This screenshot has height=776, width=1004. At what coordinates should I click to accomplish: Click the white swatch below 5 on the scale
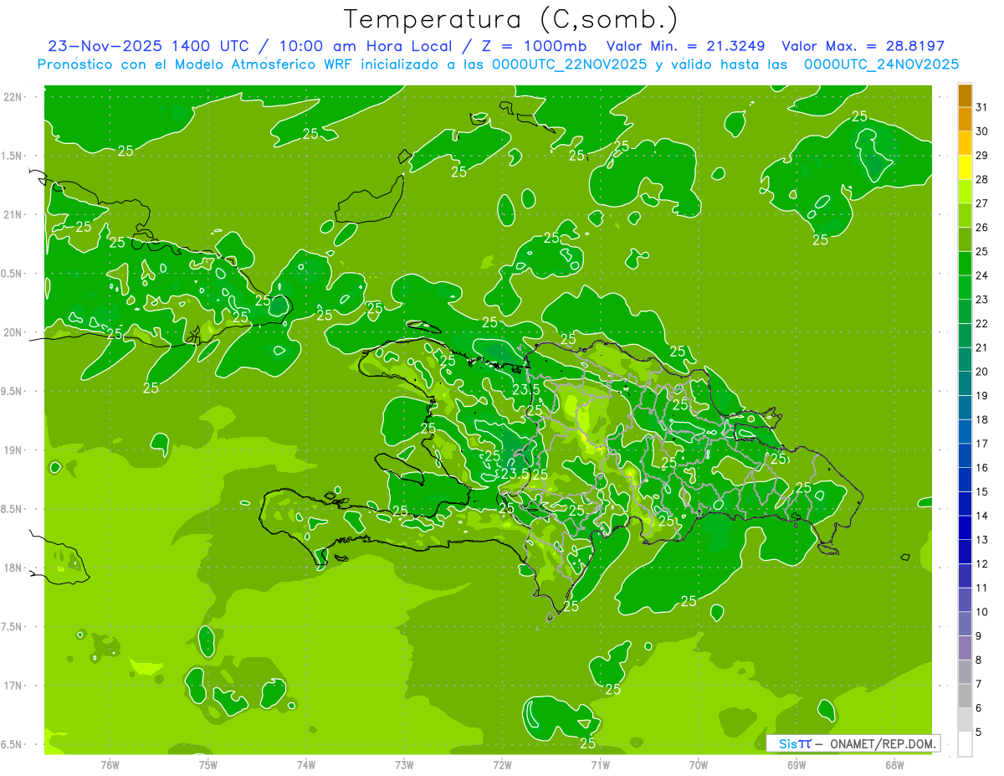pos(965,744)
